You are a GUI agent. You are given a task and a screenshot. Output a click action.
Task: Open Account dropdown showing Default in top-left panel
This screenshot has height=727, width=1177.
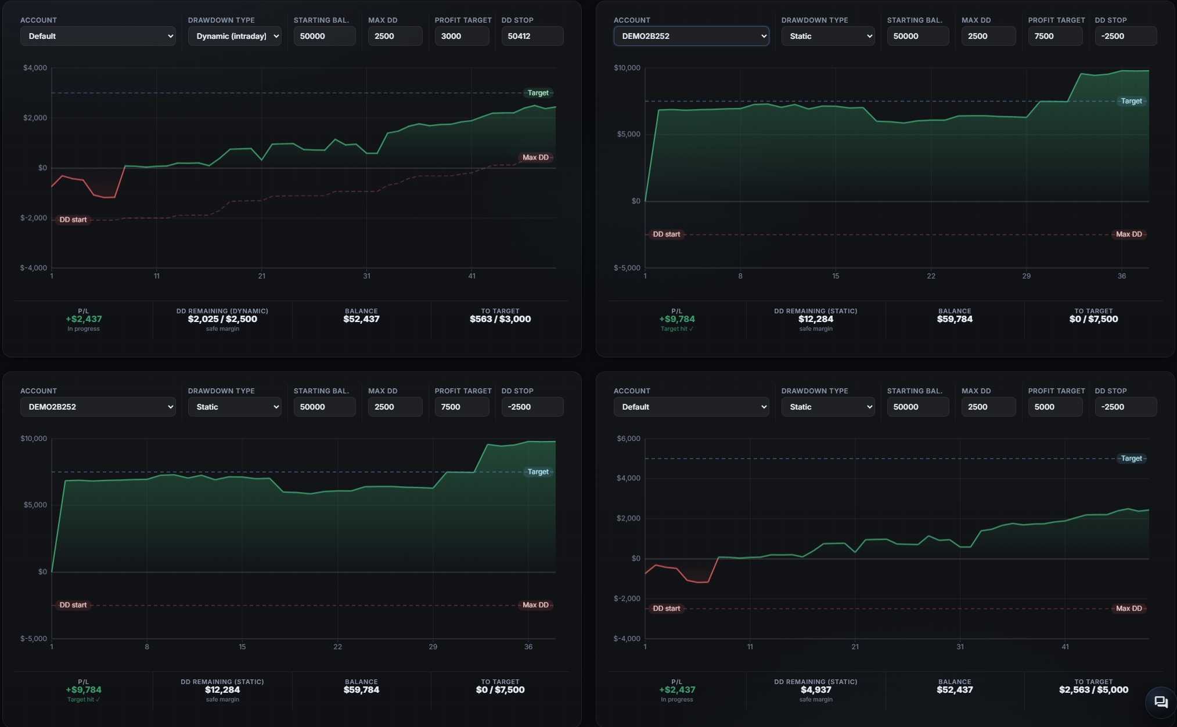[98, 36]
